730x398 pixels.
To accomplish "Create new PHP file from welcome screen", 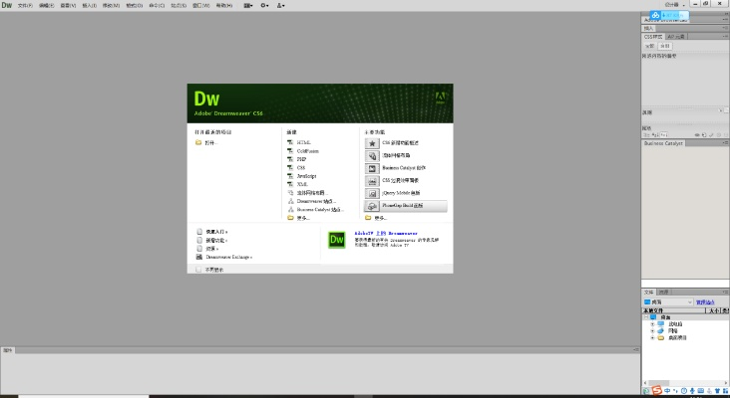I will click(301, 159).
